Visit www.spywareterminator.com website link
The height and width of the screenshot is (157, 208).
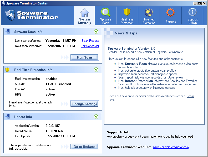coord(171,147)
